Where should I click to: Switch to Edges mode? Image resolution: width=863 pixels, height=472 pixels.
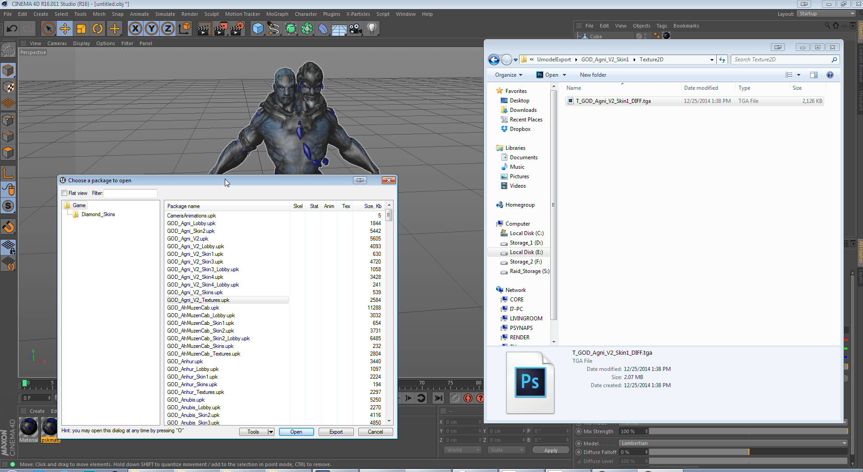pyautogui.click(x=8, y=136)
